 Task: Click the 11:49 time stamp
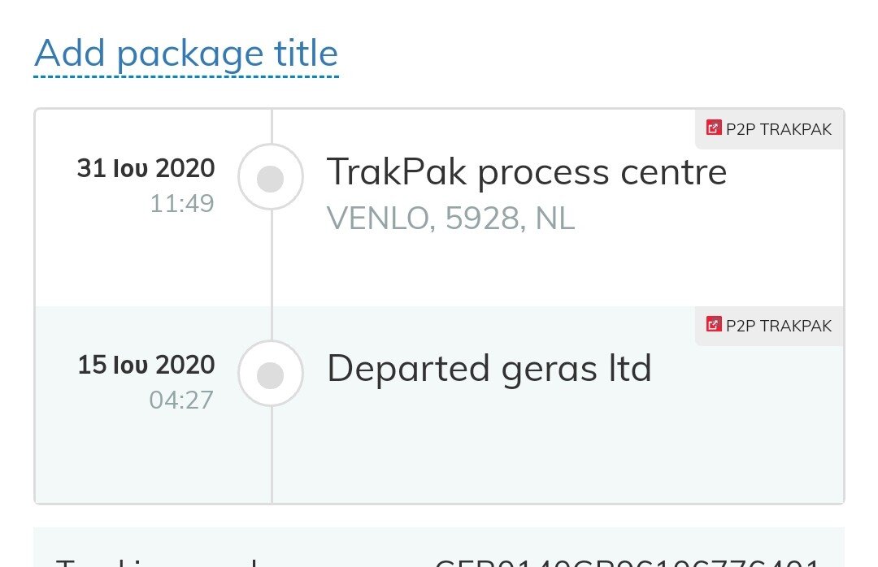182,204
